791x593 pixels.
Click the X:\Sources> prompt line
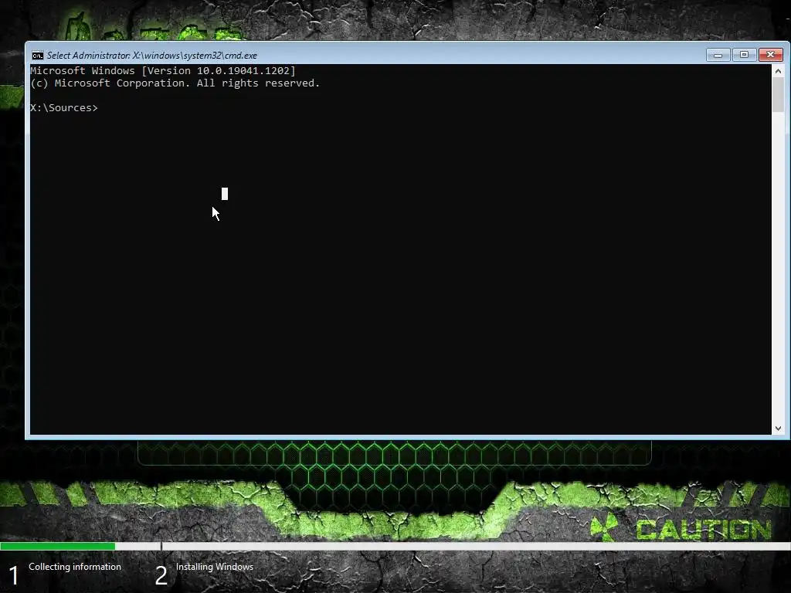coord(64,108)
